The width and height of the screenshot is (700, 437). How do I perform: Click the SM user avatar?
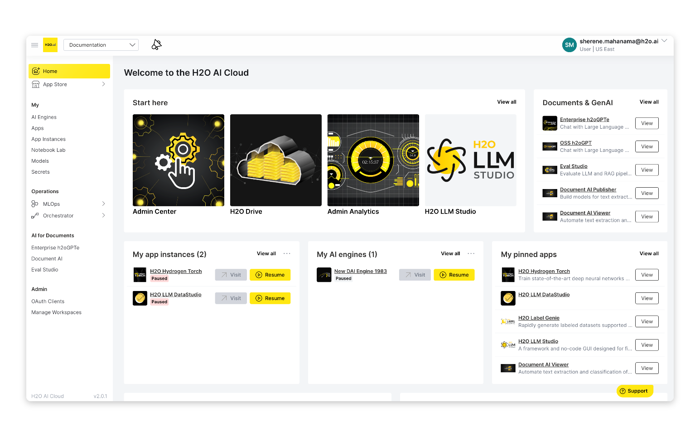(570, 45)
